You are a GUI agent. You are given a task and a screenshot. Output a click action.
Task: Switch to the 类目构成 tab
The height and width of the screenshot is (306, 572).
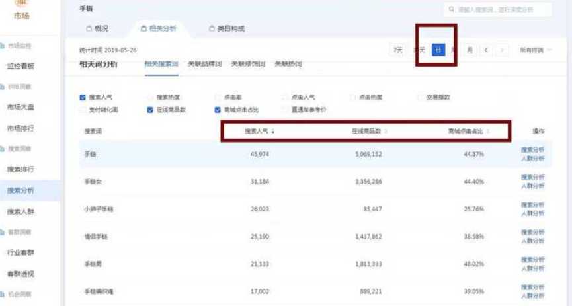coord(227,28)
